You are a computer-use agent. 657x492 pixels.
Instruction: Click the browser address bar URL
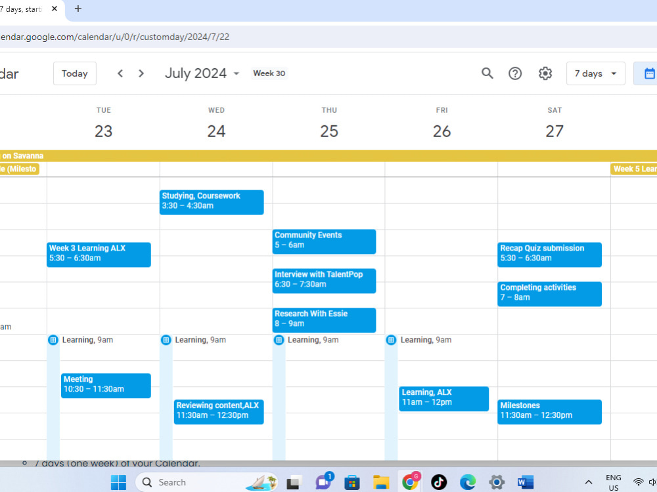point(115,37)
